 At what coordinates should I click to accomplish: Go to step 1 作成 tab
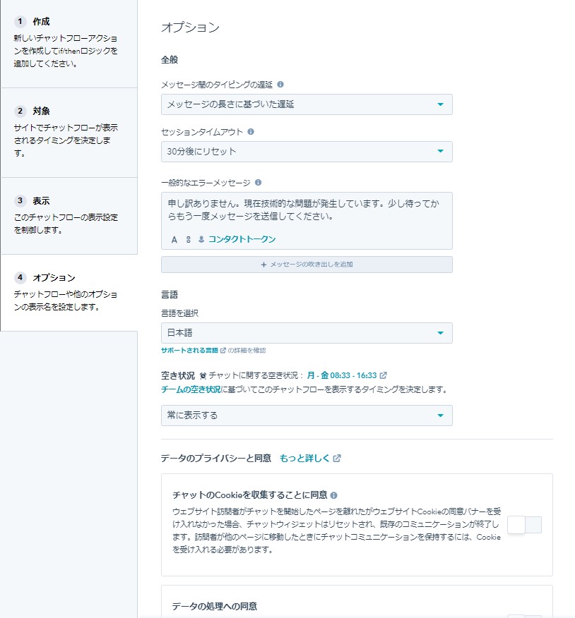tap(69, 44)
